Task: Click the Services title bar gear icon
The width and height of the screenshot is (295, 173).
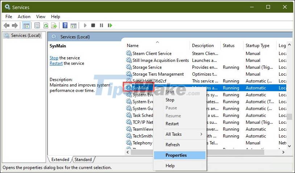Action: (8, 7)
